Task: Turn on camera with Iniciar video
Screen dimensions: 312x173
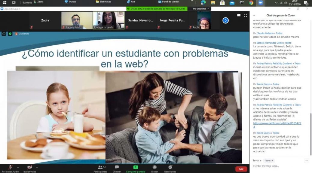Action: 29,167
